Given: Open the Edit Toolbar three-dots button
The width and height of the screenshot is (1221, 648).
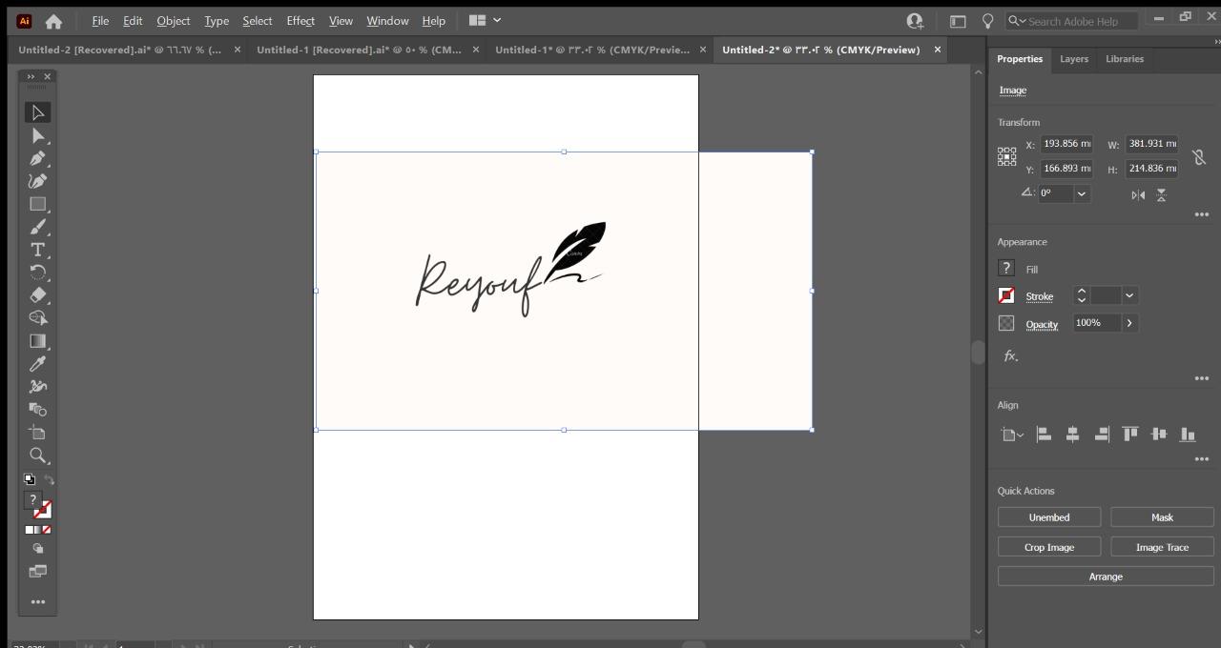Looking at the screenshot, I should pyautogui.click(x=38, y=601).
